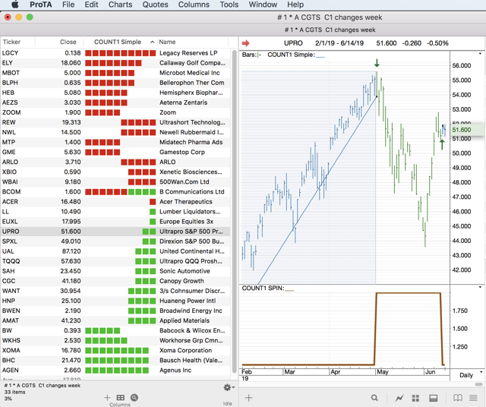Select the ELY Callaway Golf row

pyautogui.click(x=115, y=63)
